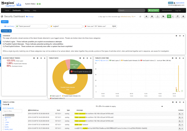Click the refresh icon beside time range
This screenshot has height=131, width=187.
coord(140,16)
